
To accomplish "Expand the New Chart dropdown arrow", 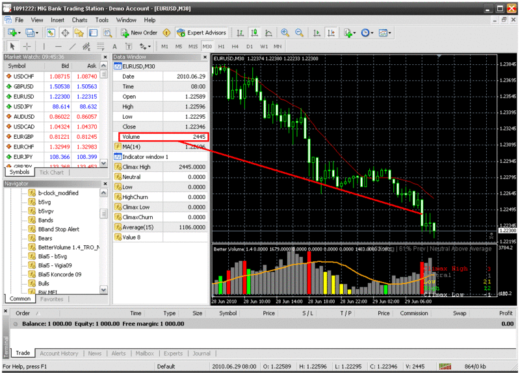I will [19, 32].
